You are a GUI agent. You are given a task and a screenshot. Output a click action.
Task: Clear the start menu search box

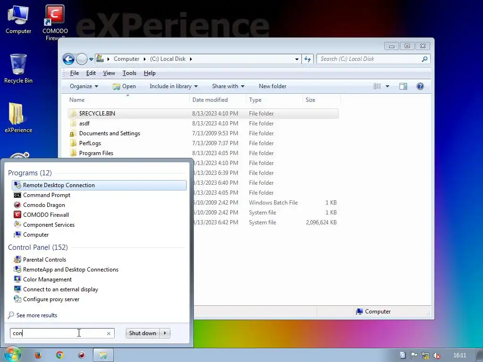tap(109, 333)
